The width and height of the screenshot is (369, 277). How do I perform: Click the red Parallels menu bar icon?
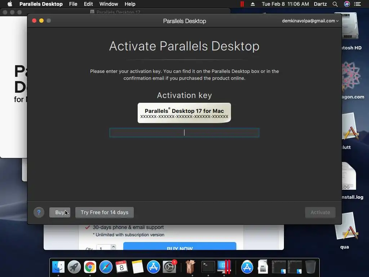coord(242,4)
